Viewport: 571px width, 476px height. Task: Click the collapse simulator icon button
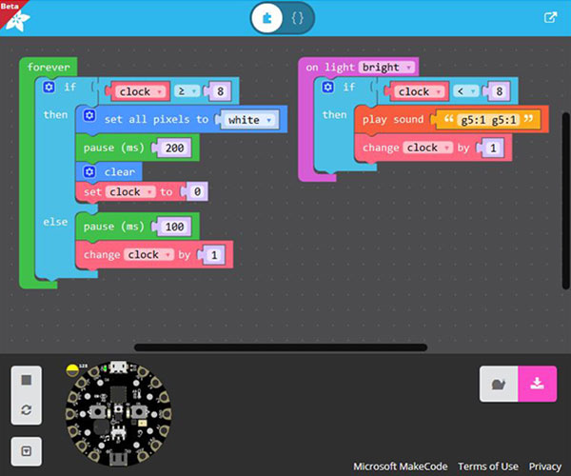[27, 449]
